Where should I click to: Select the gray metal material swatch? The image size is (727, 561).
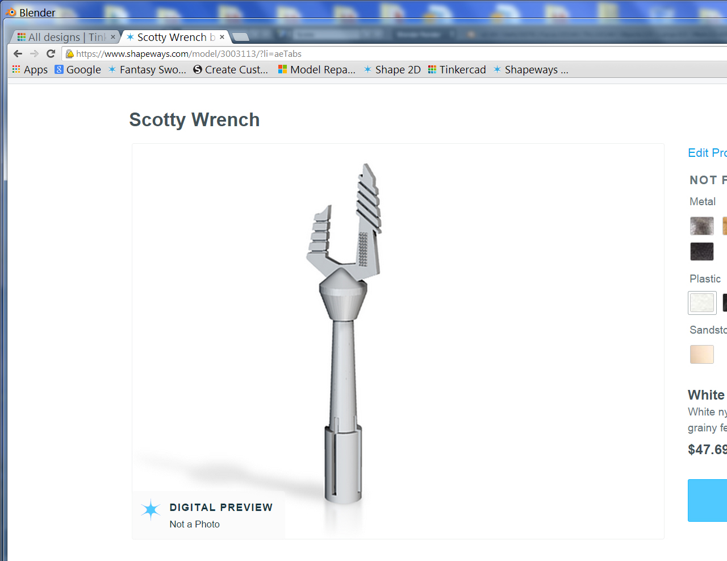[x=702, y=226]
